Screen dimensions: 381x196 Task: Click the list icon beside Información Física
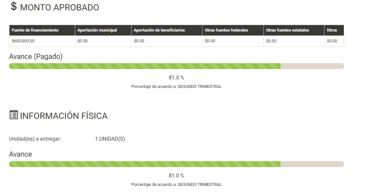point(14,115)
